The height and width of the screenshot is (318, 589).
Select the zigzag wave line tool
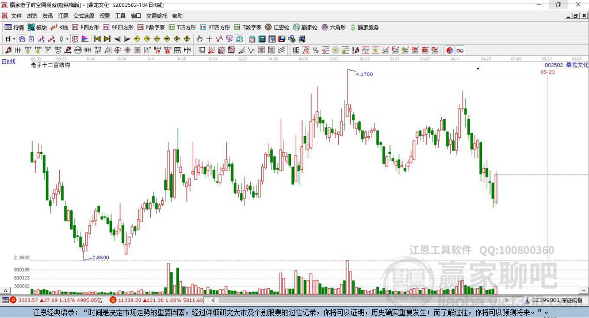pos(251,50)
